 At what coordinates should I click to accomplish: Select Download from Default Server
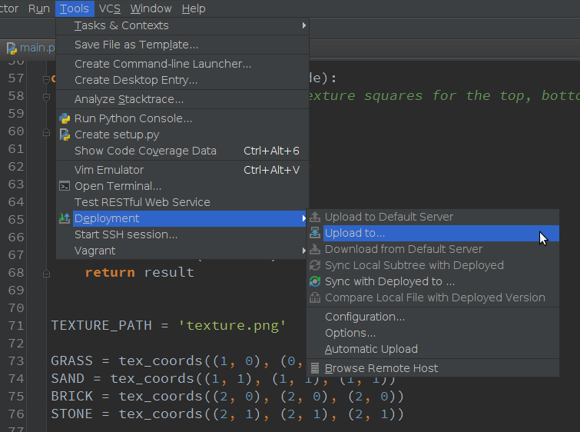click(x=433, y=249)
